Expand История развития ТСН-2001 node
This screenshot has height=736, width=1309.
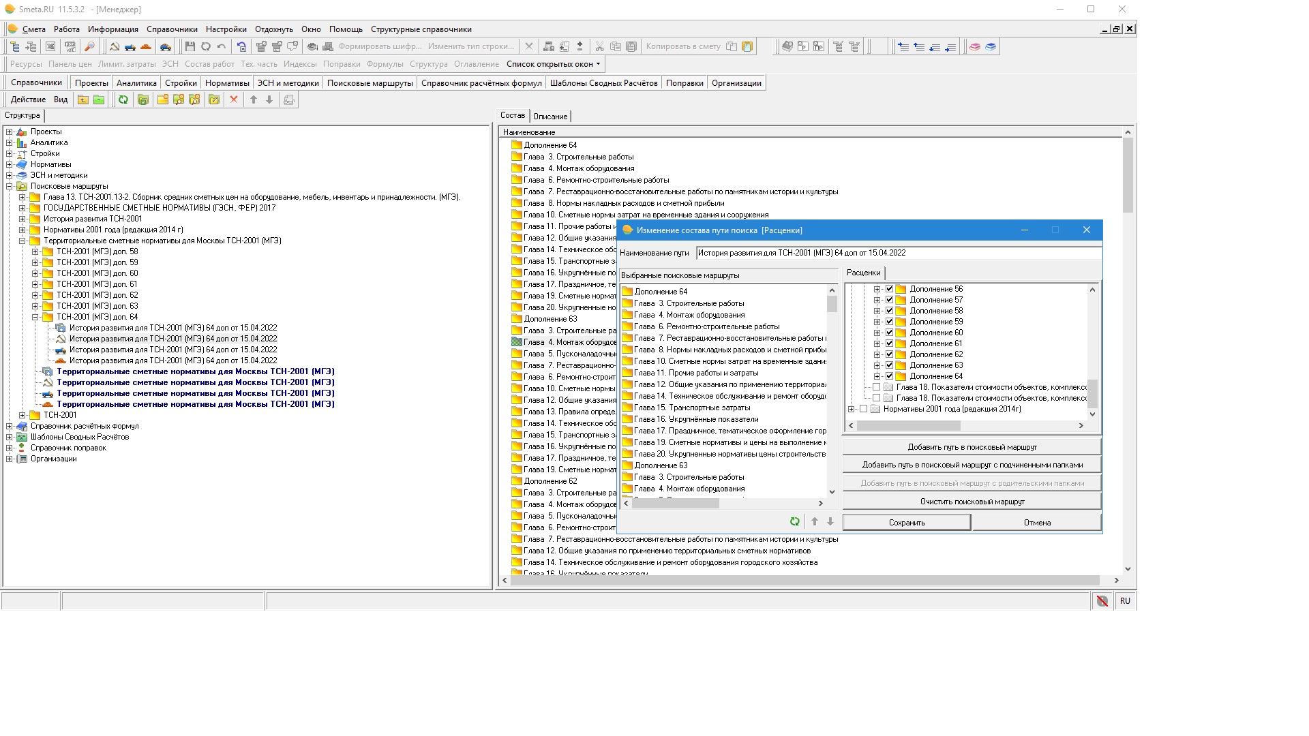coord(22,219)
